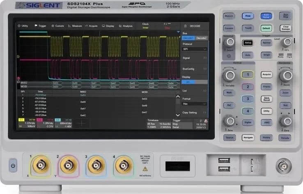Click the network status icon above the clock
This screenshot has height=194, width=303.
[x=206, y=121]
